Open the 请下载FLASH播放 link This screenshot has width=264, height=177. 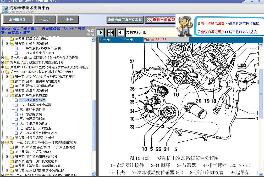click(241, 32)
